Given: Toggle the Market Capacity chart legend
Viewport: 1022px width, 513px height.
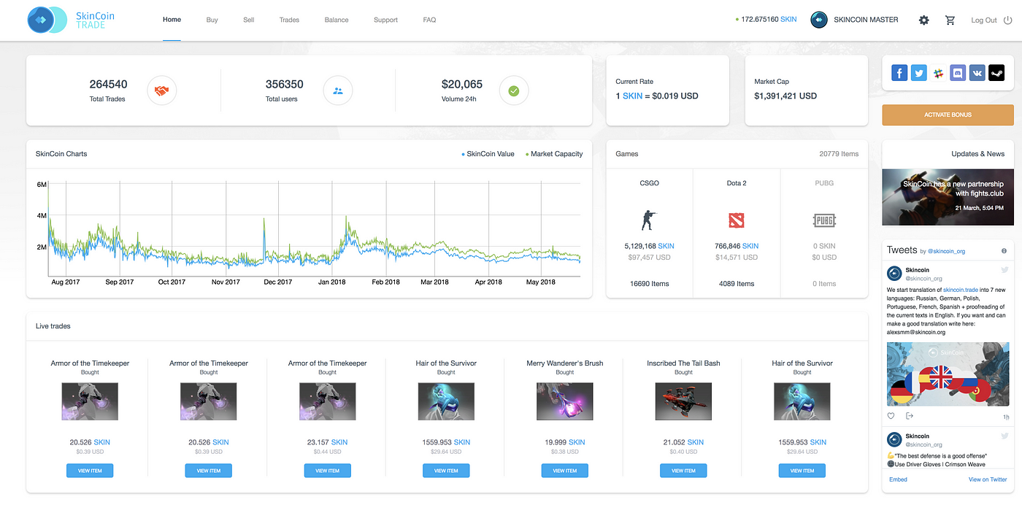Looking at the screenshot, I should tap(554, 154).
